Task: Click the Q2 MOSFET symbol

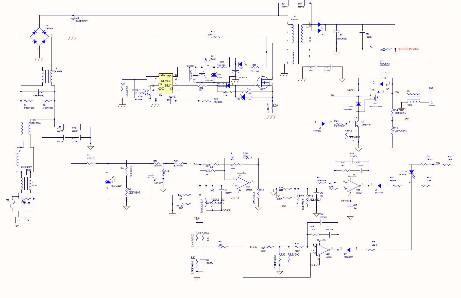Action: coord(263,82)
